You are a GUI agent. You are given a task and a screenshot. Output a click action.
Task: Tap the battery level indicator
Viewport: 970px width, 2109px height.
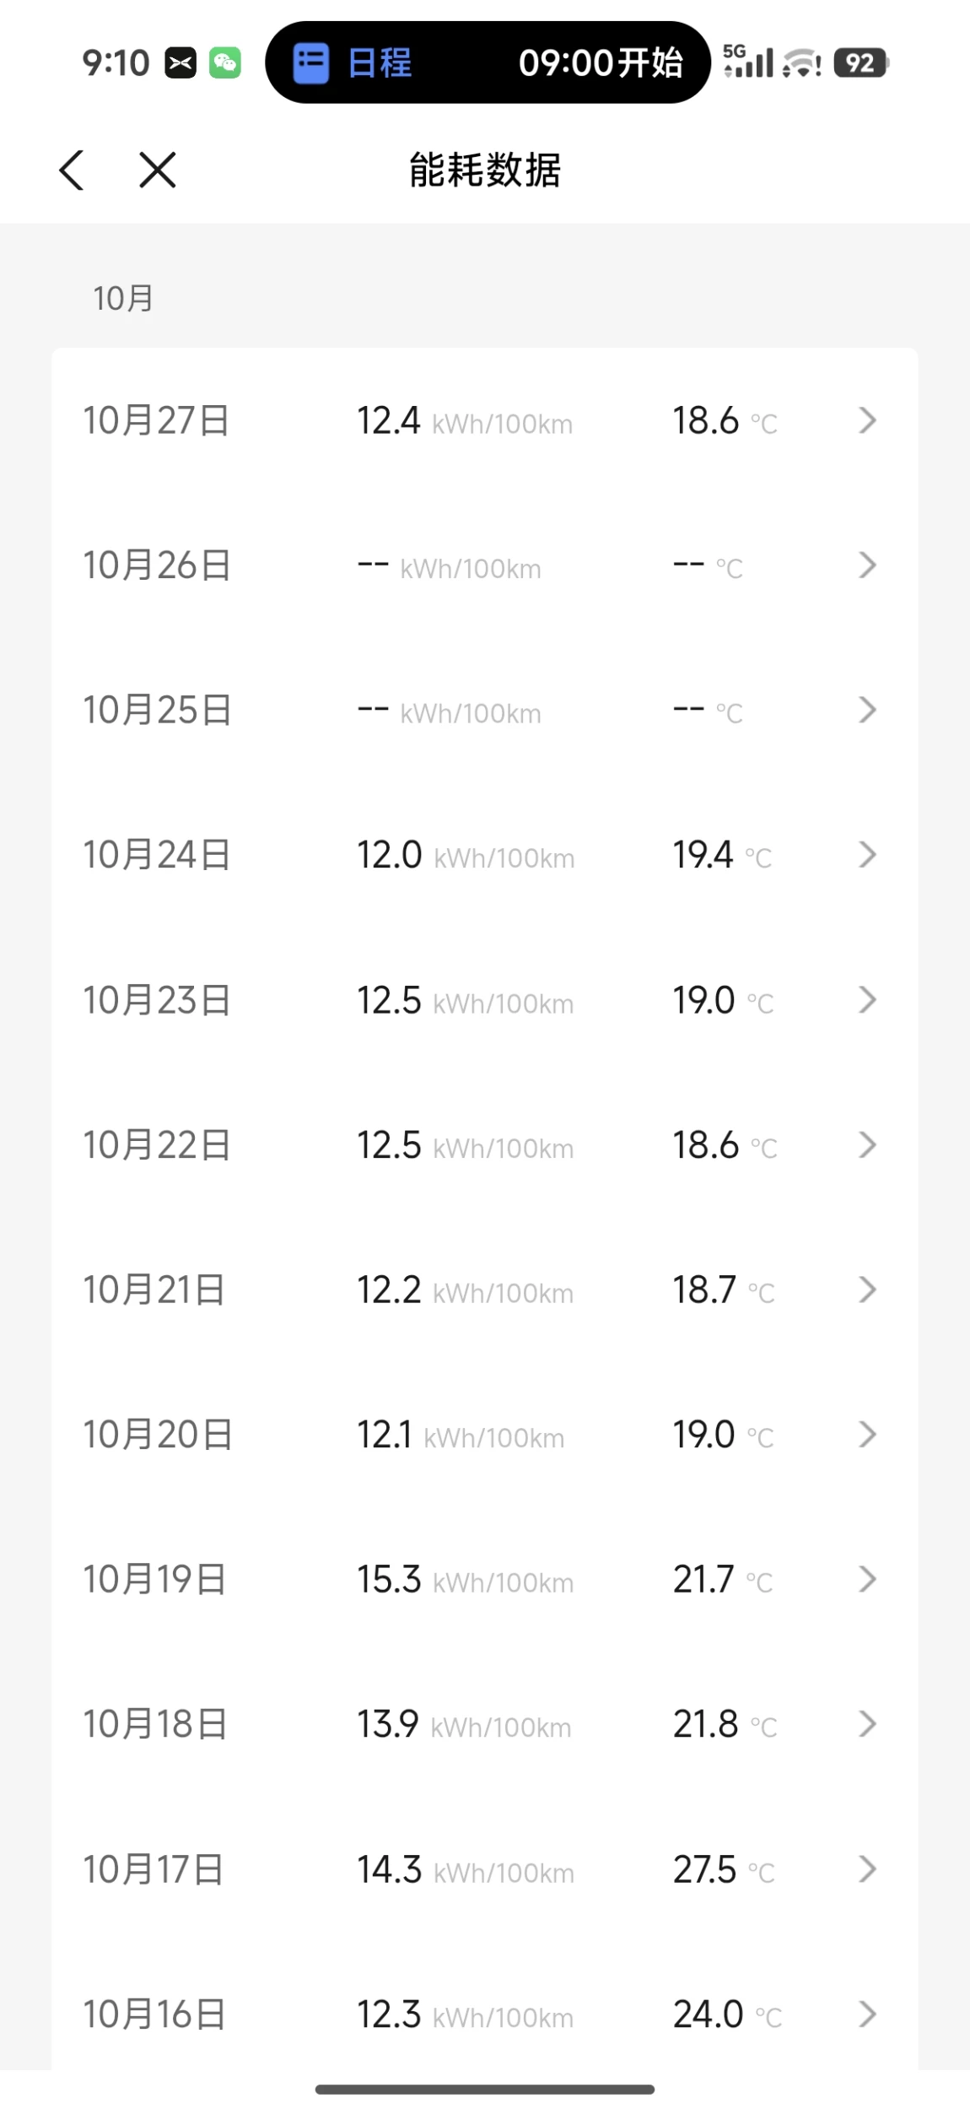pyautogui.click(x=860, y=63)
